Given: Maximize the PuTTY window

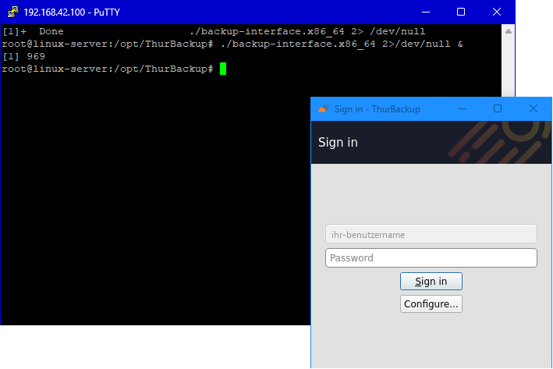Looking at the screenshot, I should (x=461, y=12).
